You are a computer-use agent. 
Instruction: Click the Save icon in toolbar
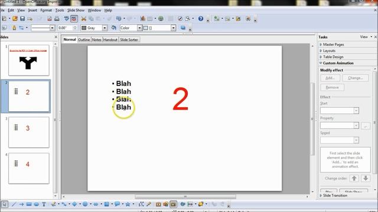pyautogui.click(x=22, y=18)
